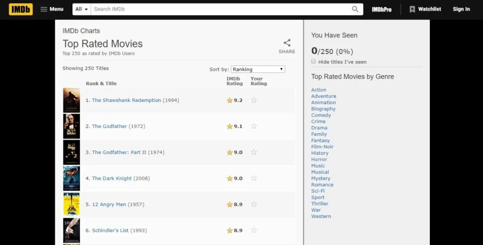This screenshot has width=483, height=245.
Task: Browse the Film-Noir genre
Action: 322,147
